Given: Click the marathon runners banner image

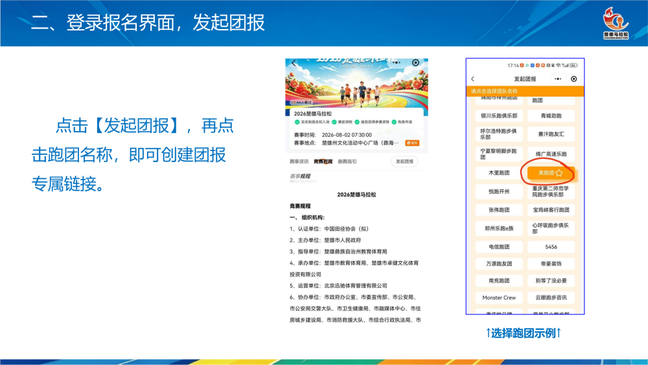Looking at the screenshot, I should tap(356, 85).
